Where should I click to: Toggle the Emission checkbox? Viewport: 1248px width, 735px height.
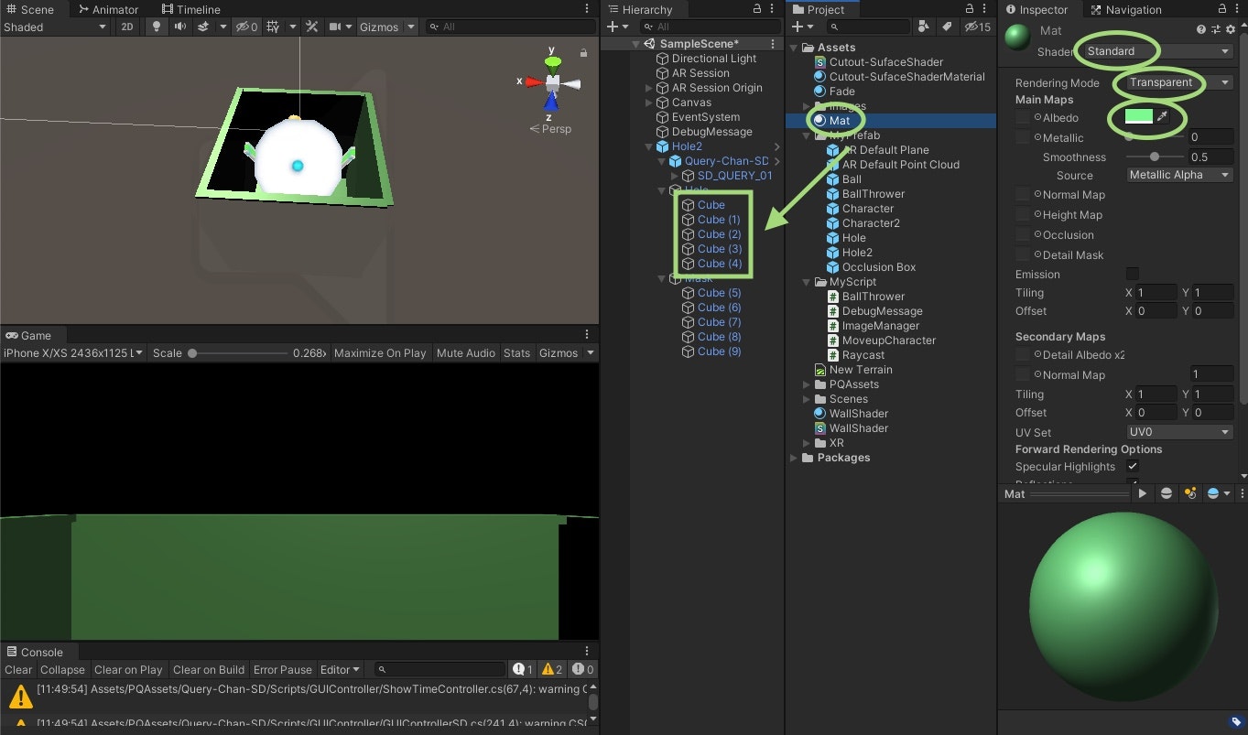[1133, 274]
